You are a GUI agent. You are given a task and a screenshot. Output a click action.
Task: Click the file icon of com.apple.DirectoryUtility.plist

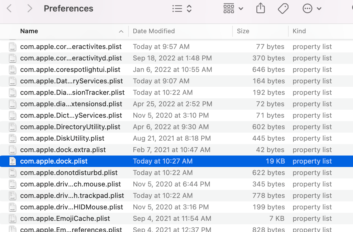click(12, 127)
